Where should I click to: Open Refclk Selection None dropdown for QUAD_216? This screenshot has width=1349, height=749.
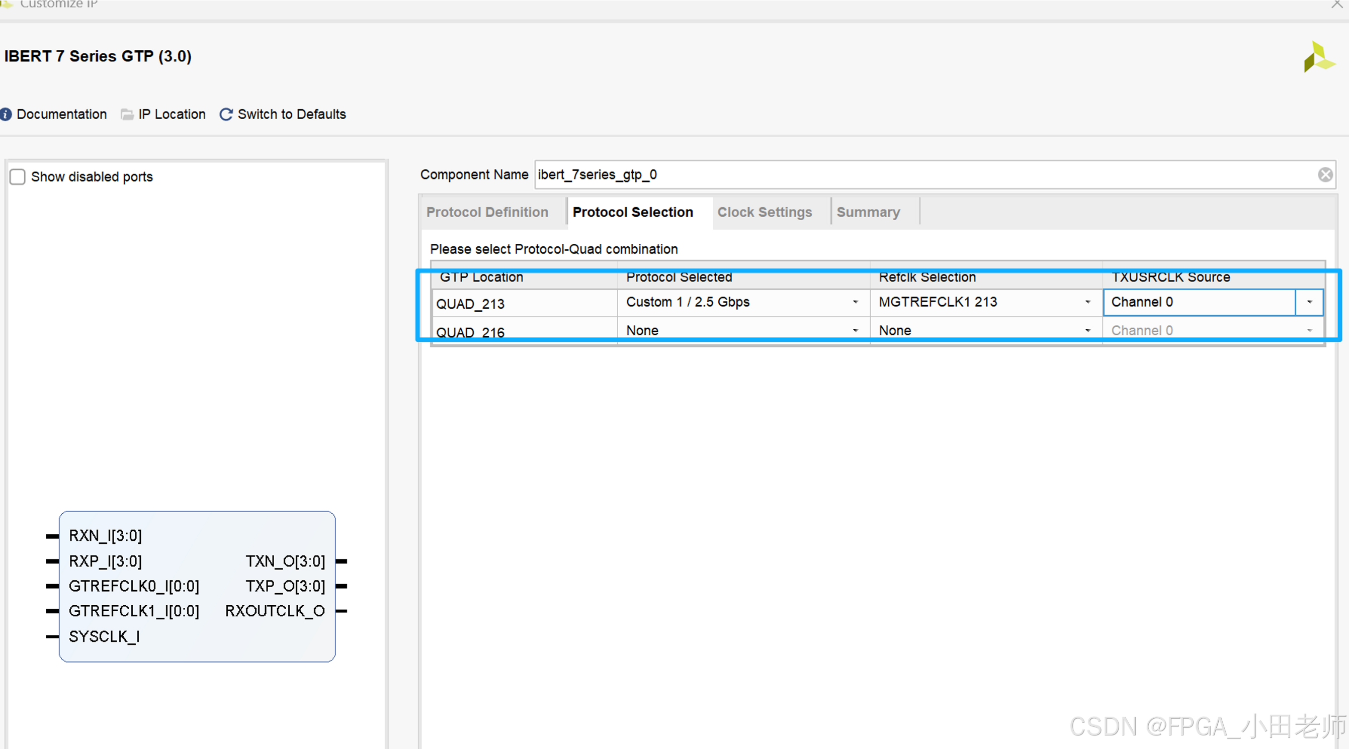[1087, 331]
